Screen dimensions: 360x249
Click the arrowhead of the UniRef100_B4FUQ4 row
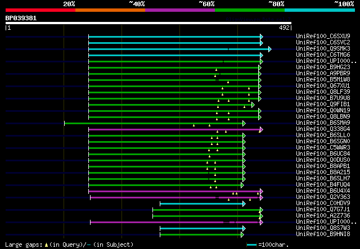242,185
